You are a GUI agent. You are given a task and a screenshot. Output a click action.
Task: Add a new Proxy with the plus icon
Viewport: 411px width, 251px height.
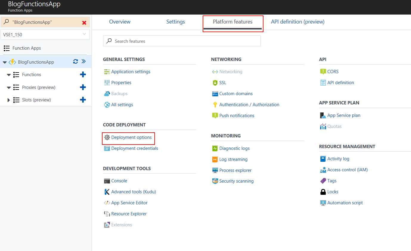[x=83, y=87]
